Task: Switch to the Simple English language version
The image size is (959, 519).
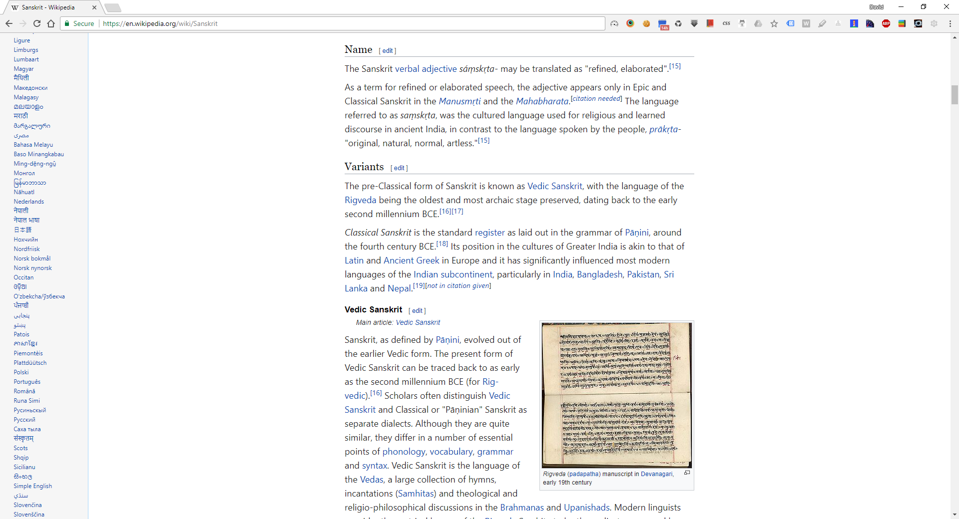Action: [32, 486]
